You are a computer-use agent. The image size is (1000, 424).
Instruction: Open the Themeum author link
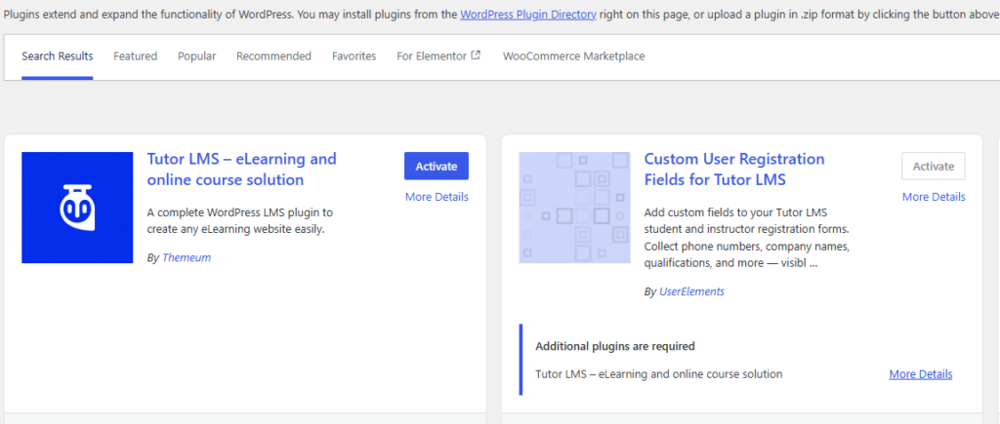[187, 258]
